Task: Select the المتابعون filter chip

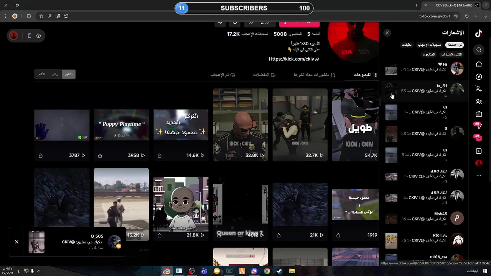Action: (x=428, y=54)
